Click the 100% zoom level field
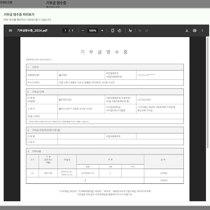The height and width of the screenshot is (210, 210). tap(92, 30)
